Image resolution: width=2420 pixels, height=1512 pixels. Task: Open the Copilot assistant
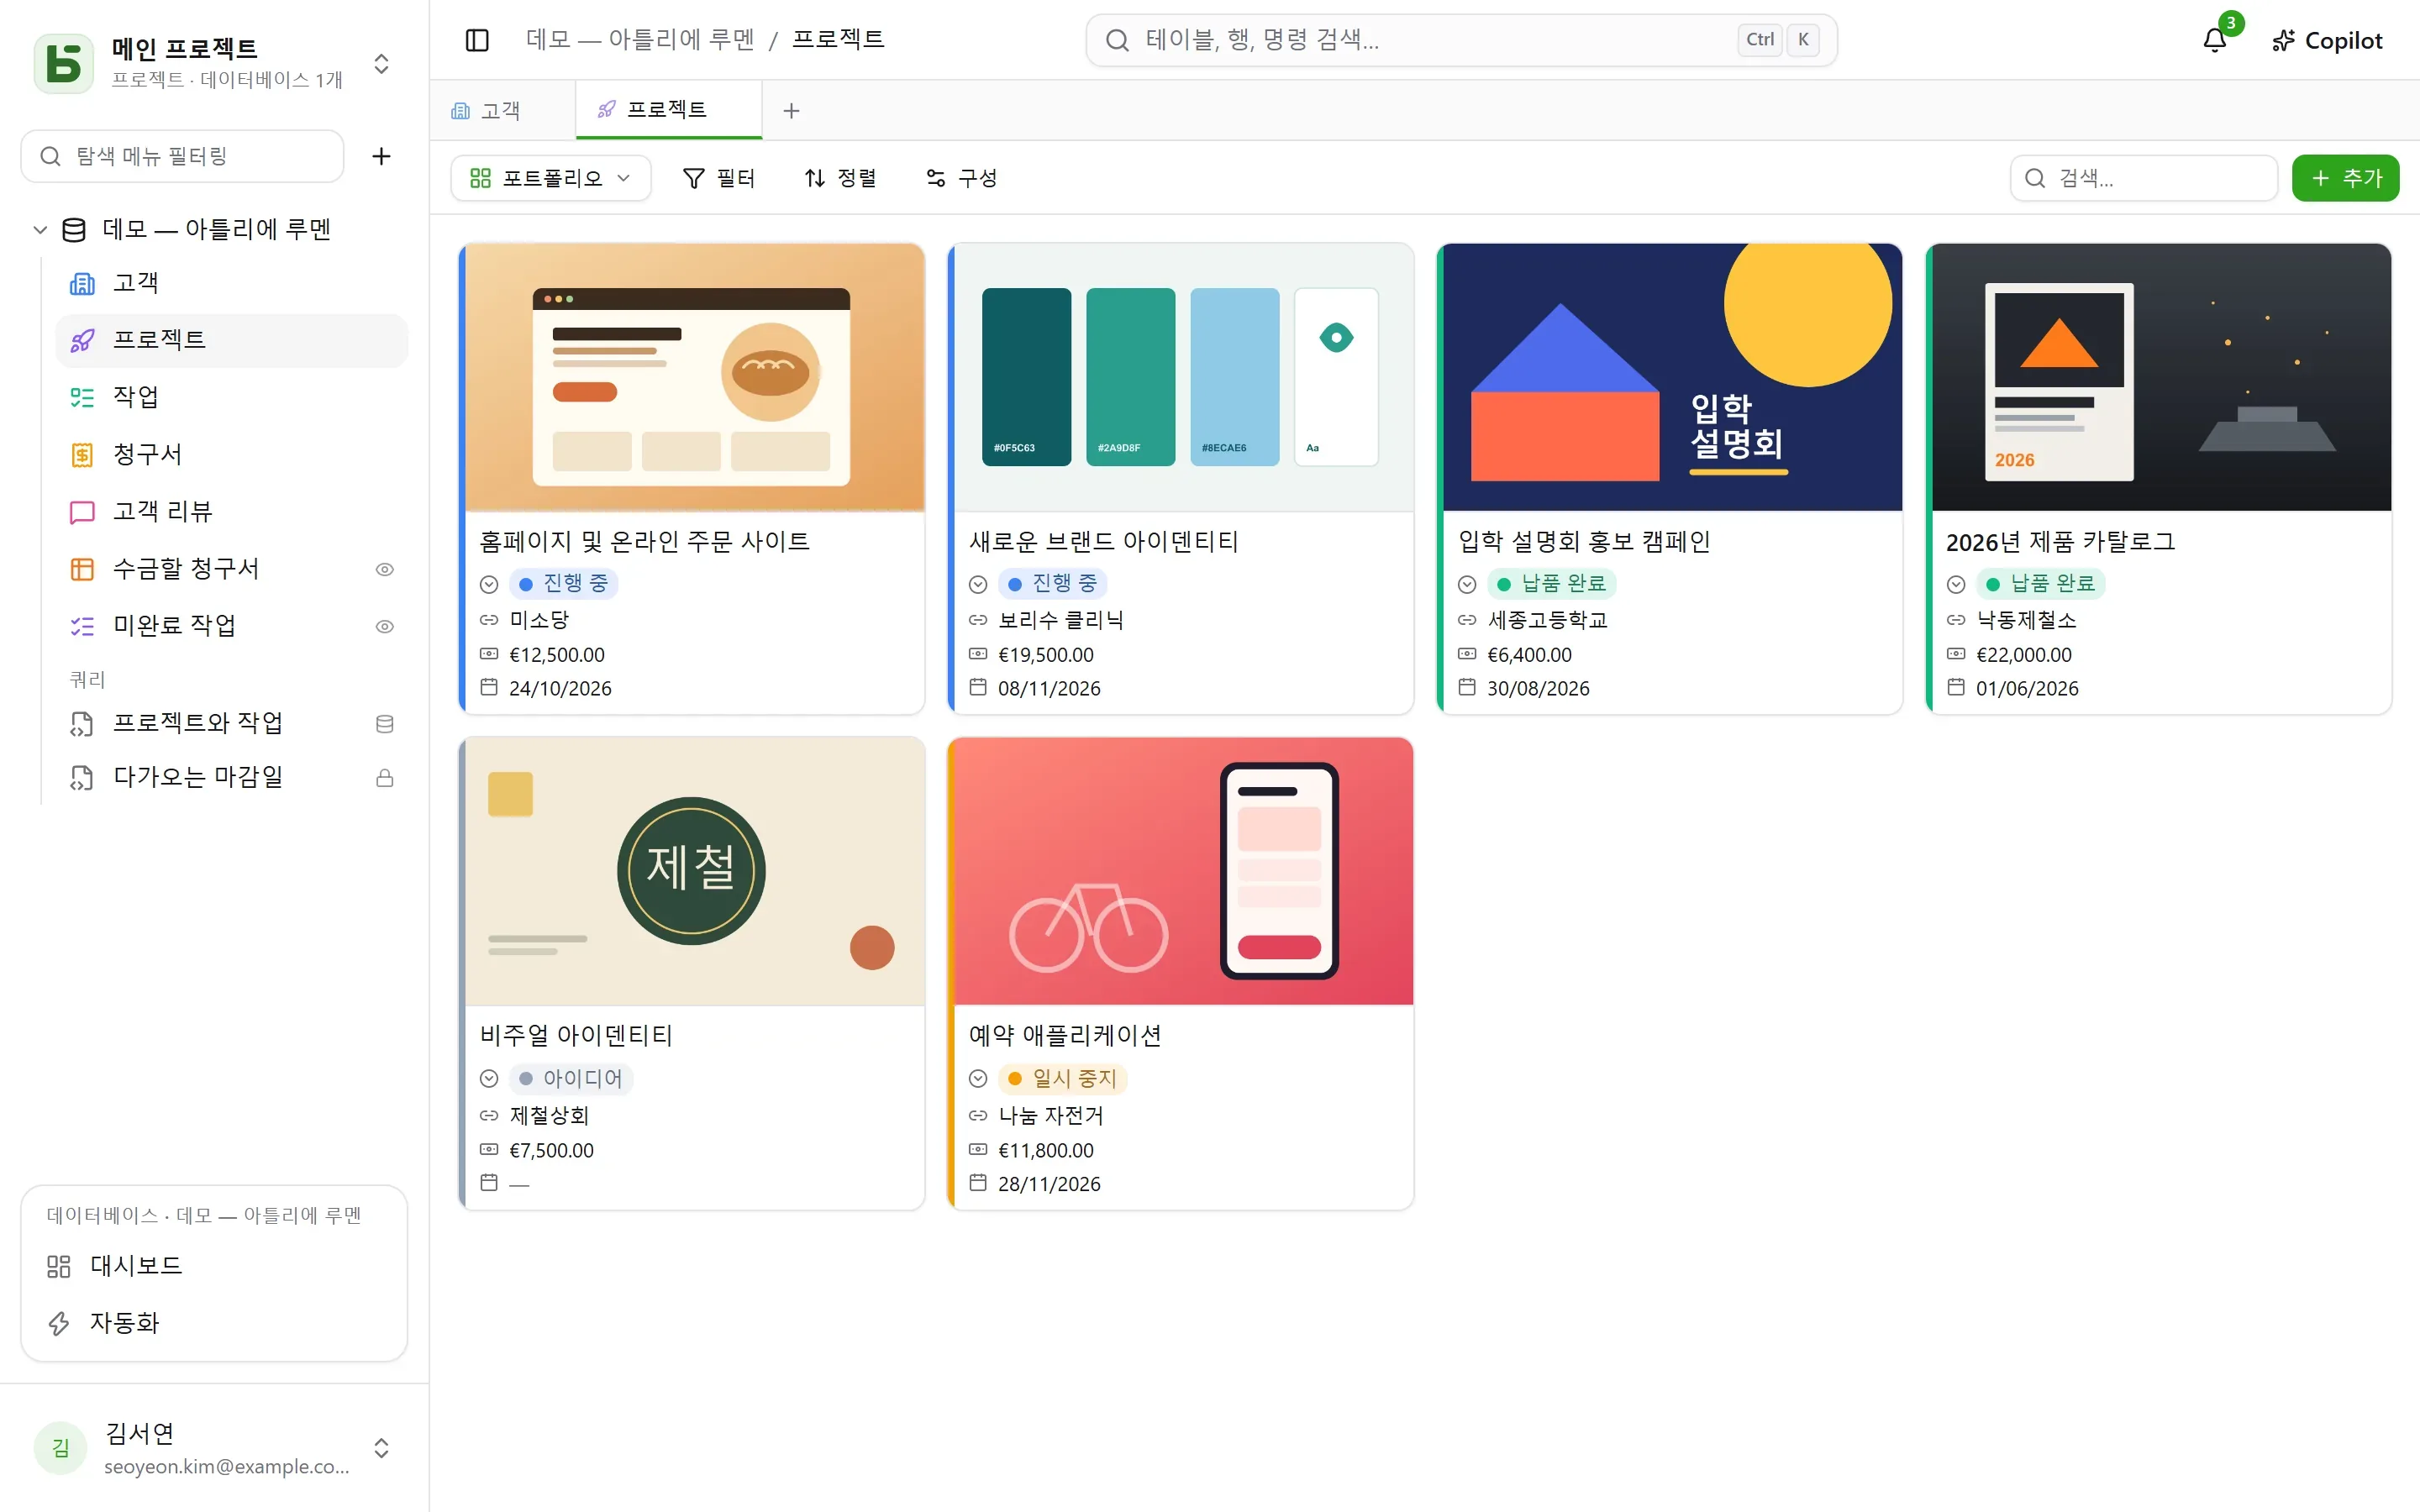point(2327,40)
